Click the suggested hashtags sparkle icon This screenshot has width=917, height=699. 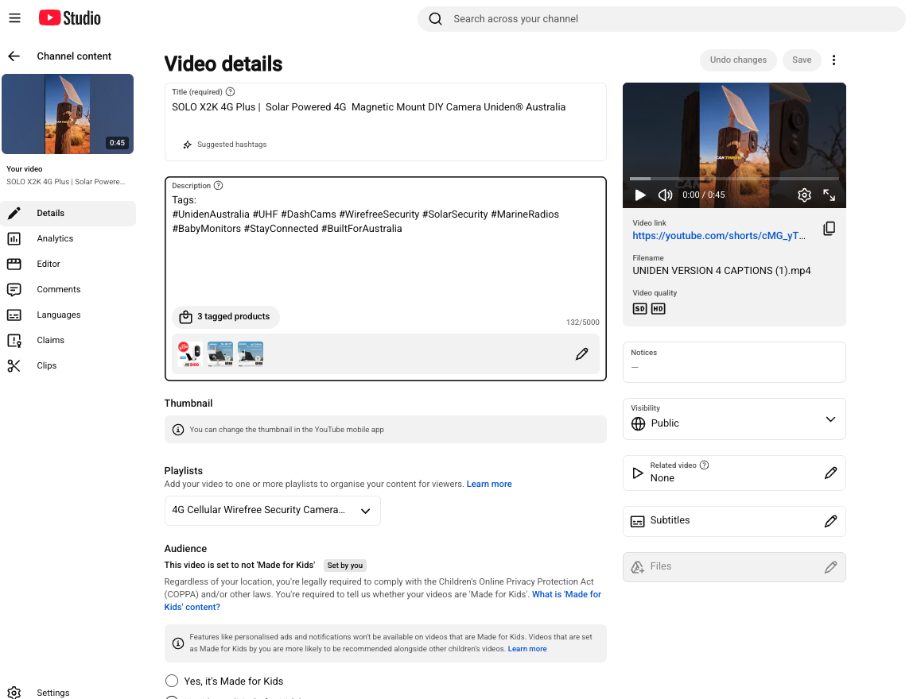click(x=187, y=145)
